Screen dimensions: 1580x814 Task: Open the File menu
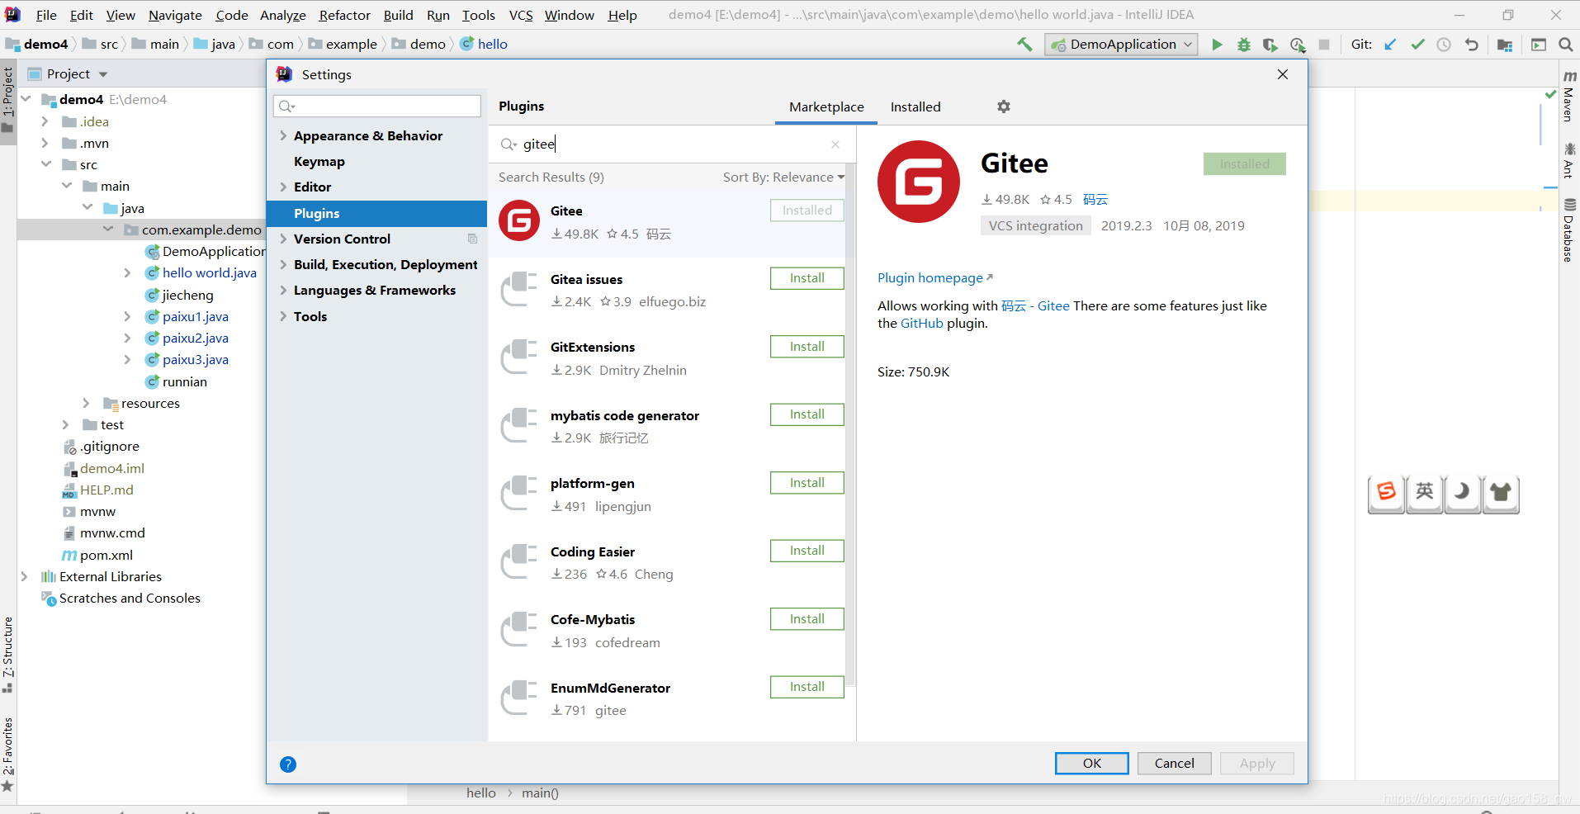tap(46, 15)
